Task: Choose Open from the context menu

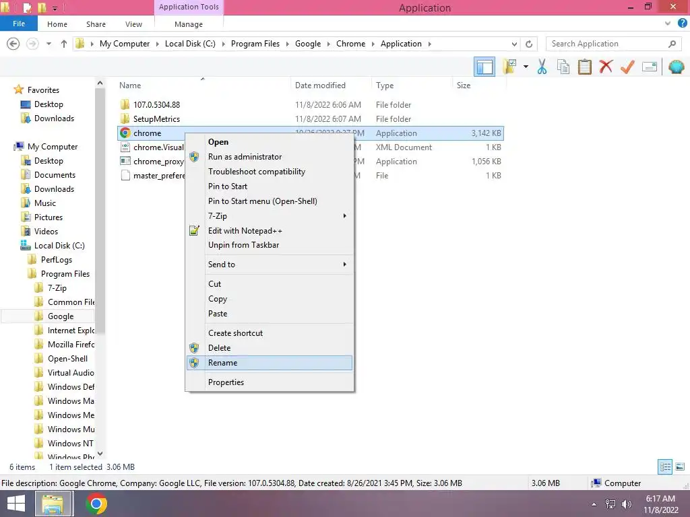Action: pos(270,142)
